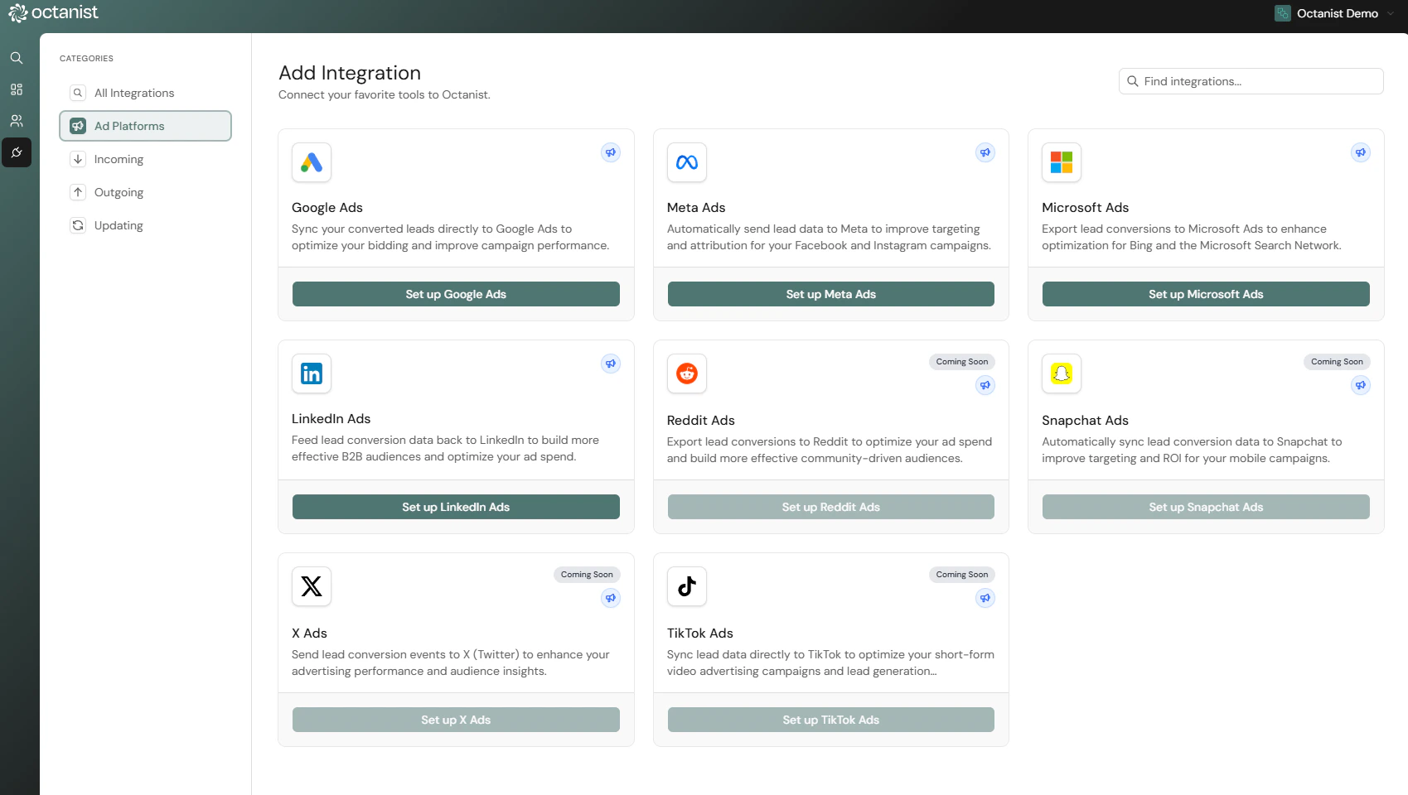Click the megaphone badge on Snapchat Ads card
The height and width of the screenshot is (795, 1408).
1361,385
